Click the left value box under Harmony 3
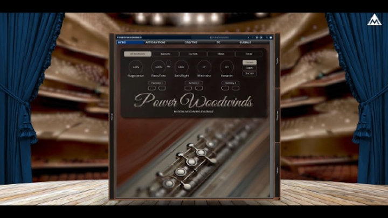 [225, 88]
